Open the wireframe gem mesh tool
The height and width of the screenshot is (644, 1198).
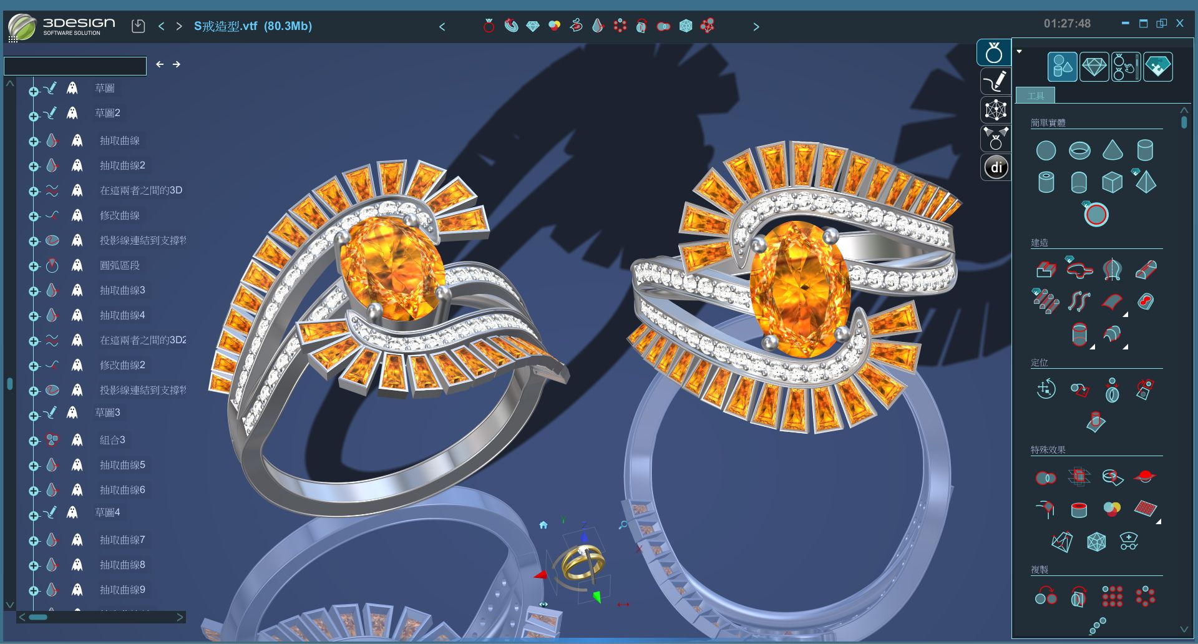[x=1096, y=542]
